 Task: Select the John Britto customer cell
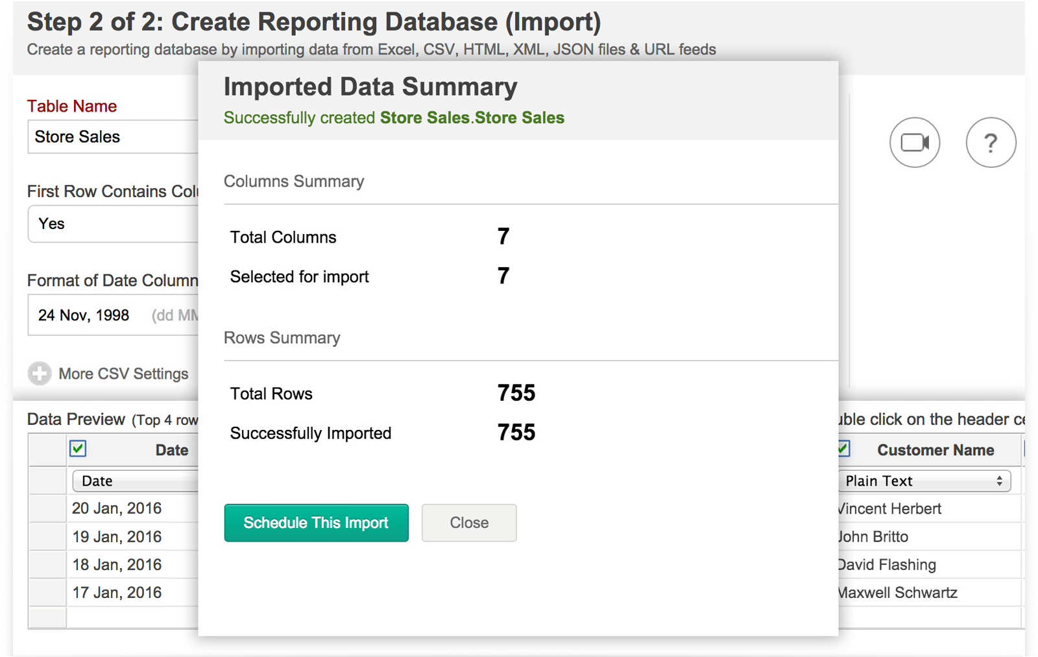[x=874, y=537]
